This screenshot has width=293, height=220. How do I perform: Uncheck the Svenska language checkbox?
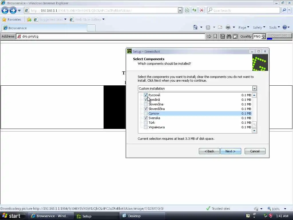146,118
